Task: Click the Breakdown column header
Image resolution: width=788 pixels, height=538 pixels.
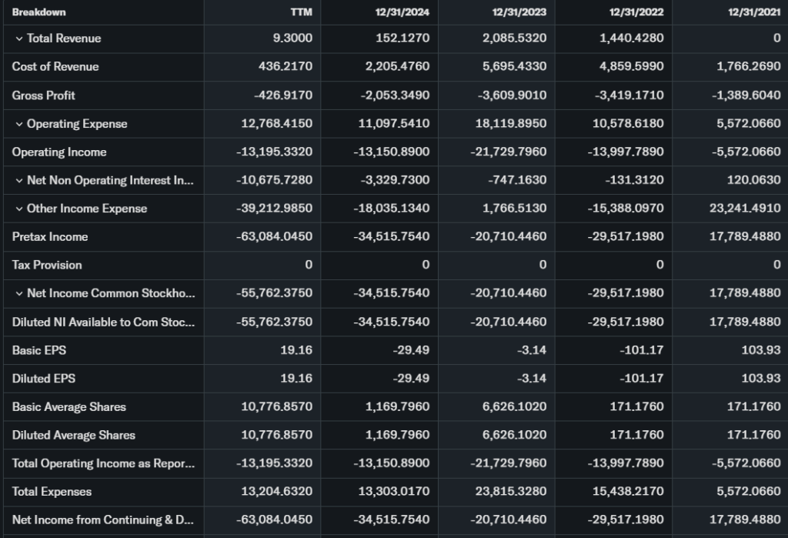Action: 38,12
